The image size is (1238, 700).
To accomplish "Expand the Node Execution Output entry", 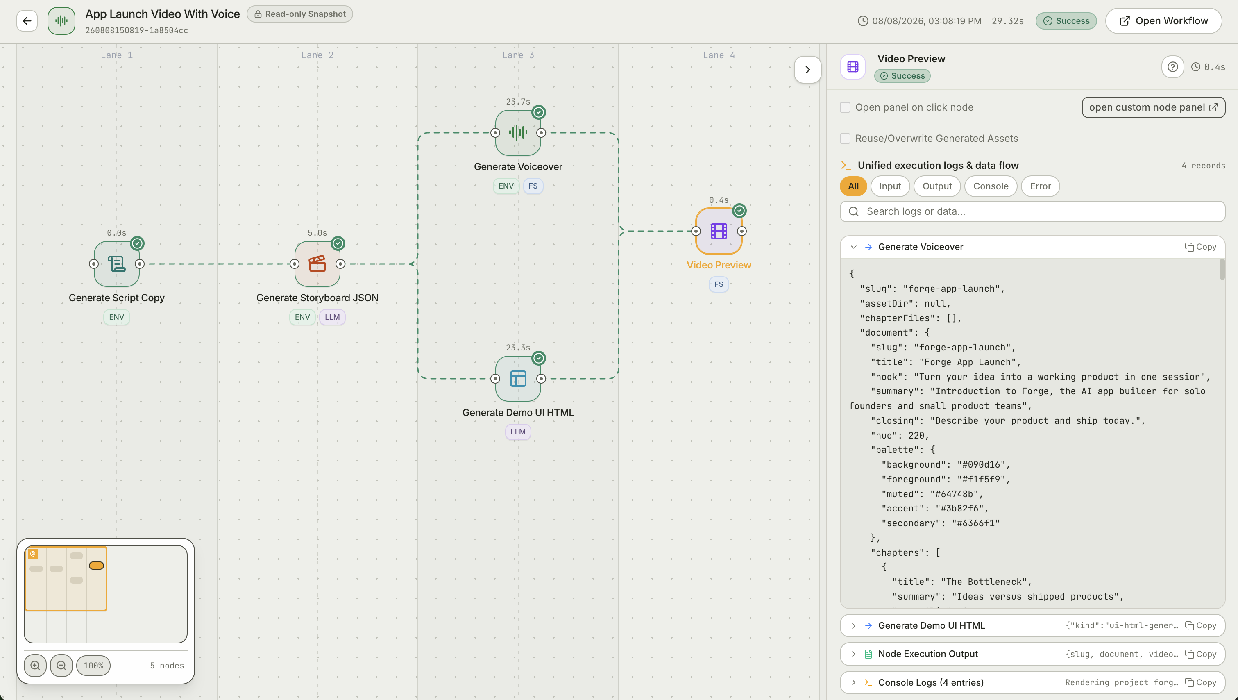I will pos(853,655).
